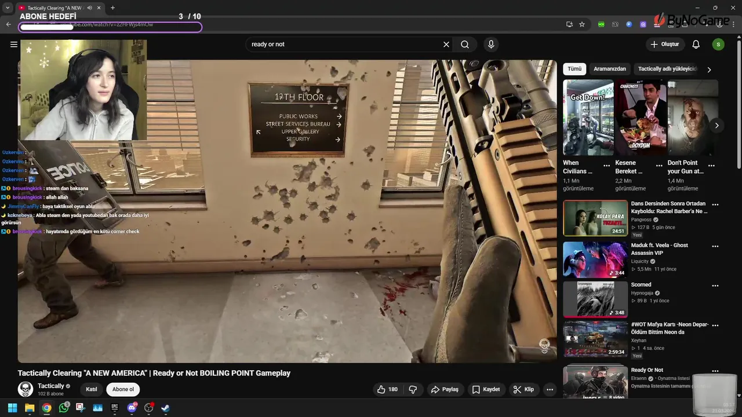Screen dimensions: 742x417
Task: Open a new browser tab
Action: pos(112,8)
